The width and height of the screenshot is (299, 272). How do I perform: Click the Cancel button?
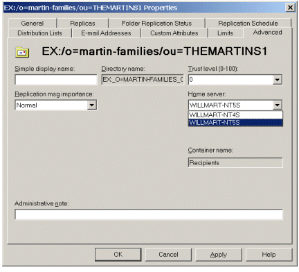pos(168,255)
